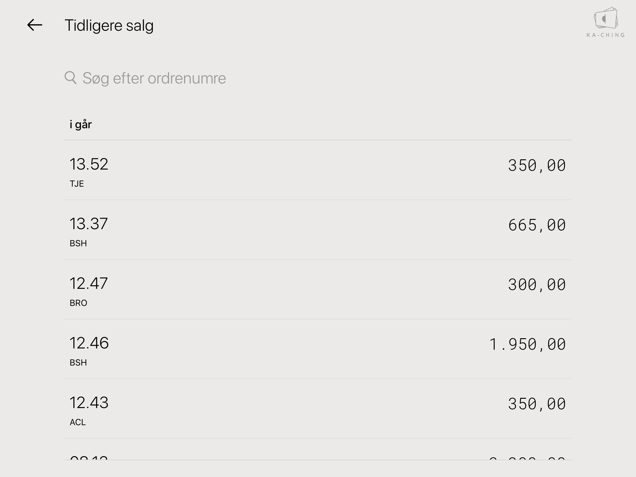Tap the TJE cashier initials

tap(77, 184)
